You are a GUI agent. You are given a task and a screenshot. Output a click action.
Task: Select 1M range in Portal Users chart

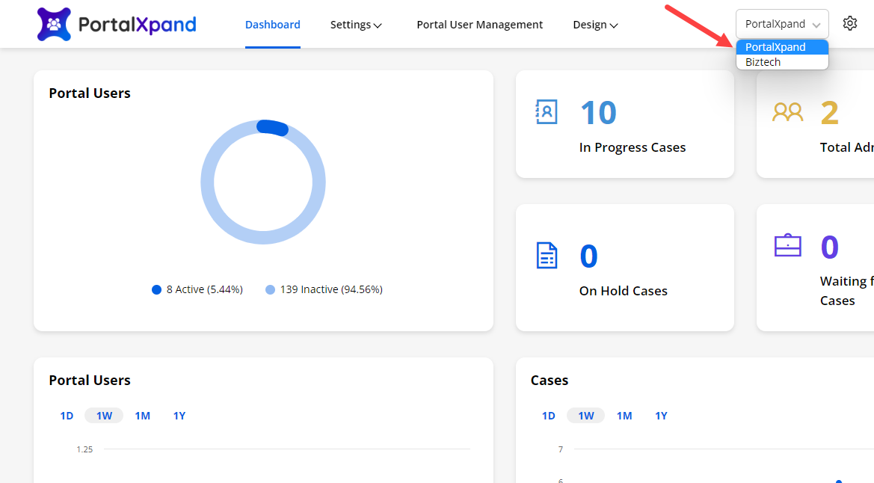pyautogui.click(x=142, y=416)
